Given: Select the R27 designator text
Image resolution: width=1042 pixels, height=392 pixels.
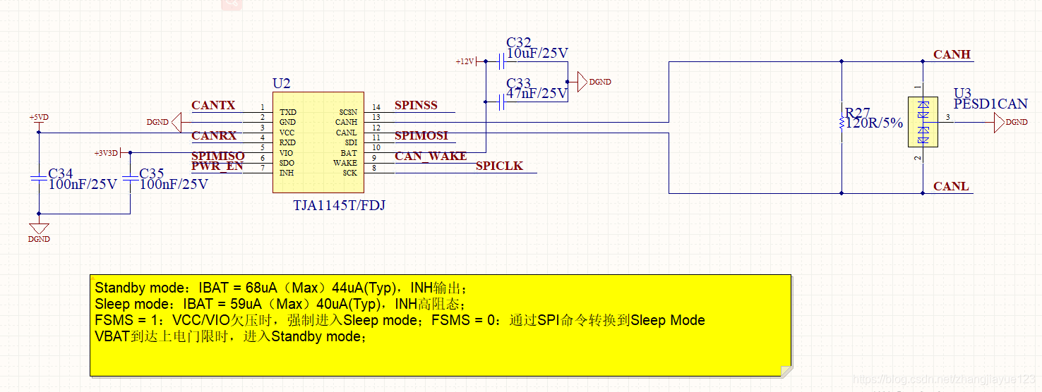Looking at the screenshot, I should [x=858, y=114].
